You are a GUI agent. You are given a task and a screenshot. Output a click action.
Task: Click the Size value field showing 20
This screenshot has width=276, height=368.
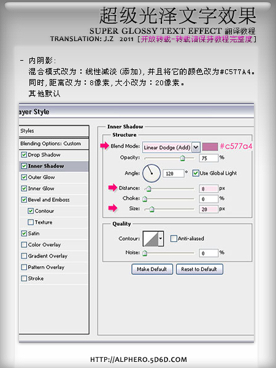click(209, 209)
